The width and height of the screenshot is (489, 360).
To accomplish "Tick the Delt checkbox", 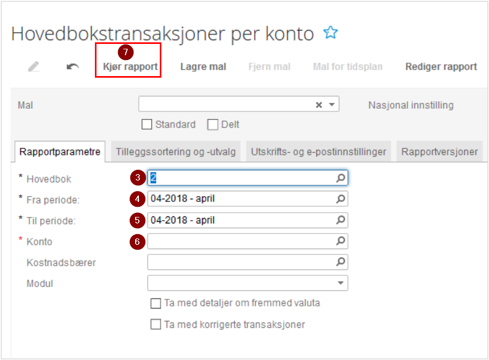I will pyautogui.click(x=213, y=124).
